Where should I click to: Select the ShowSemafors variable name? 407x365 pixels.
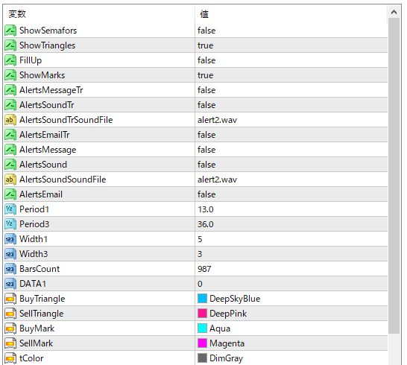(x=48, y=31)
